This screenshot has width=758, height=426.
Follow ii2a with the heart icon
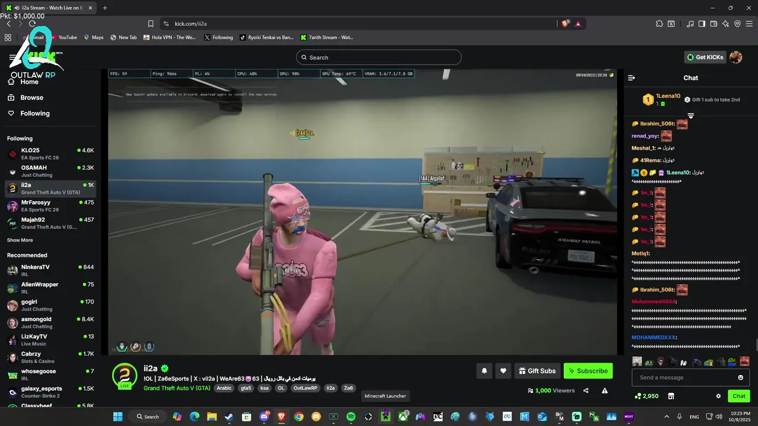[503, 371]
